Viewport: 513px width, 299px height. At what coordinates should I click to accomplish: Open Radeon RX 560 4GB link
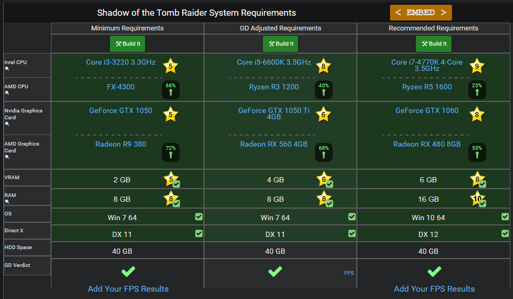tap(274, 144)
